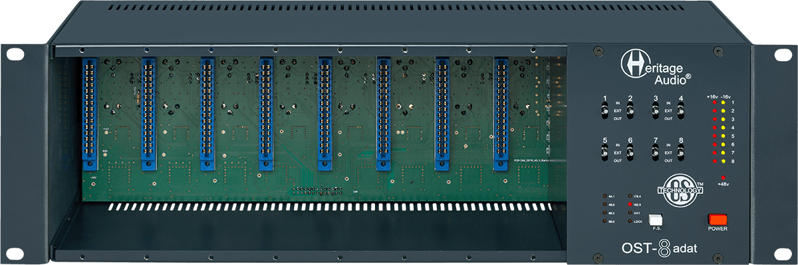Flip the channel 6 IN/EXT/OUT toggle switch
The height and width of the screenshot is (265, 798).
click(630, 153)
